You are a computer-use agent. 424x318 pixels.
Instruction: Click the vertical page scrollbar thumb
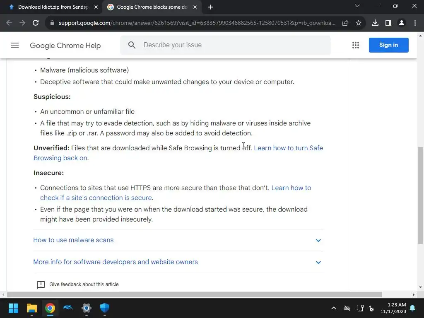[x=420, y=195]
